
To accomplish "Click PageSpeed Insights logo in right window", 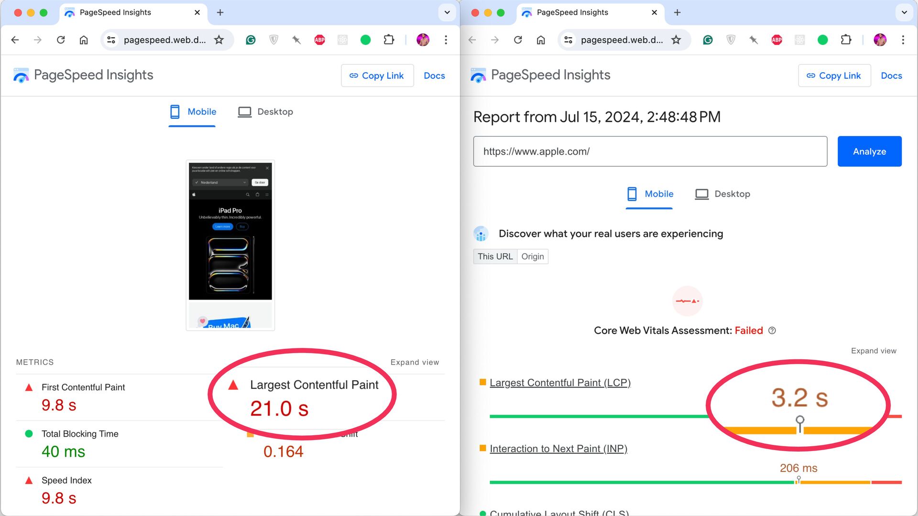I will (x=540, y=75).
